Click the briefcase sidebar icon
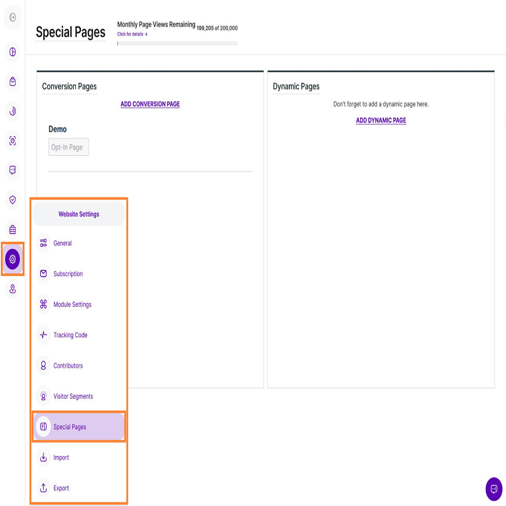Screen dimensions: 506x506 click(x=13, y=229)
